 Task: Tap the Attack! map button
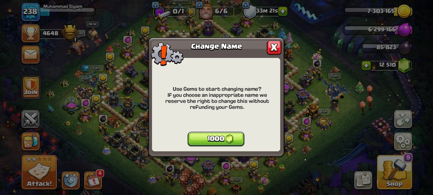coord(39,172)
